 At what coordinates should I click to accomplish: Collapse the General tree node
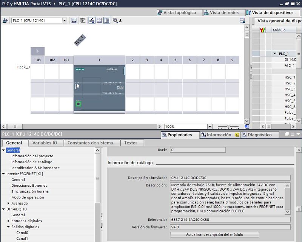(x=3, y=150)
